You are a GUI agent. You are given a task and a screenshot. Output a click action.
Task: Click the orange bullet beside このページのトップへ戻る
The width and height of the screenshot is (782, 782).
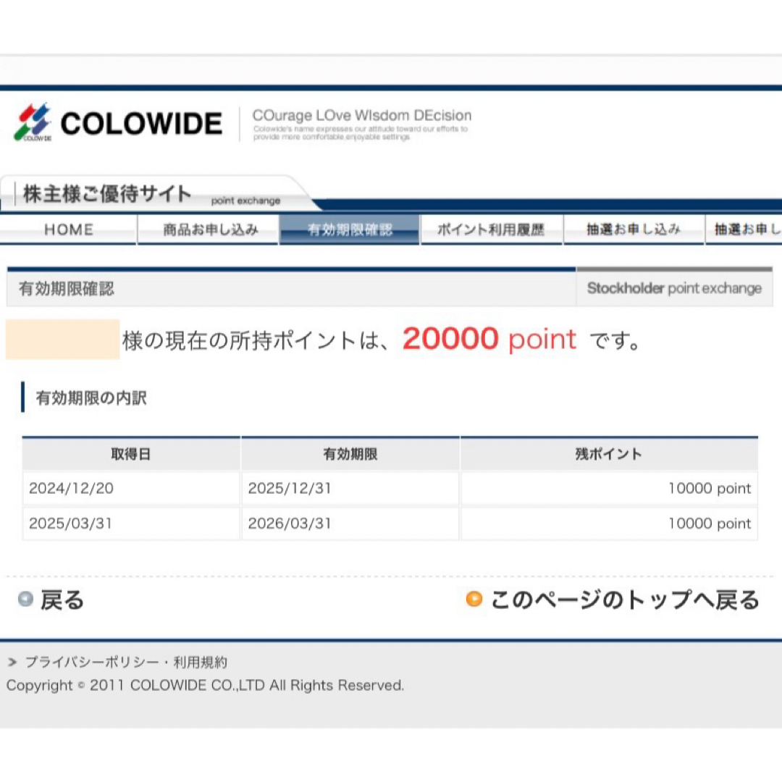[x=474, y=599]
